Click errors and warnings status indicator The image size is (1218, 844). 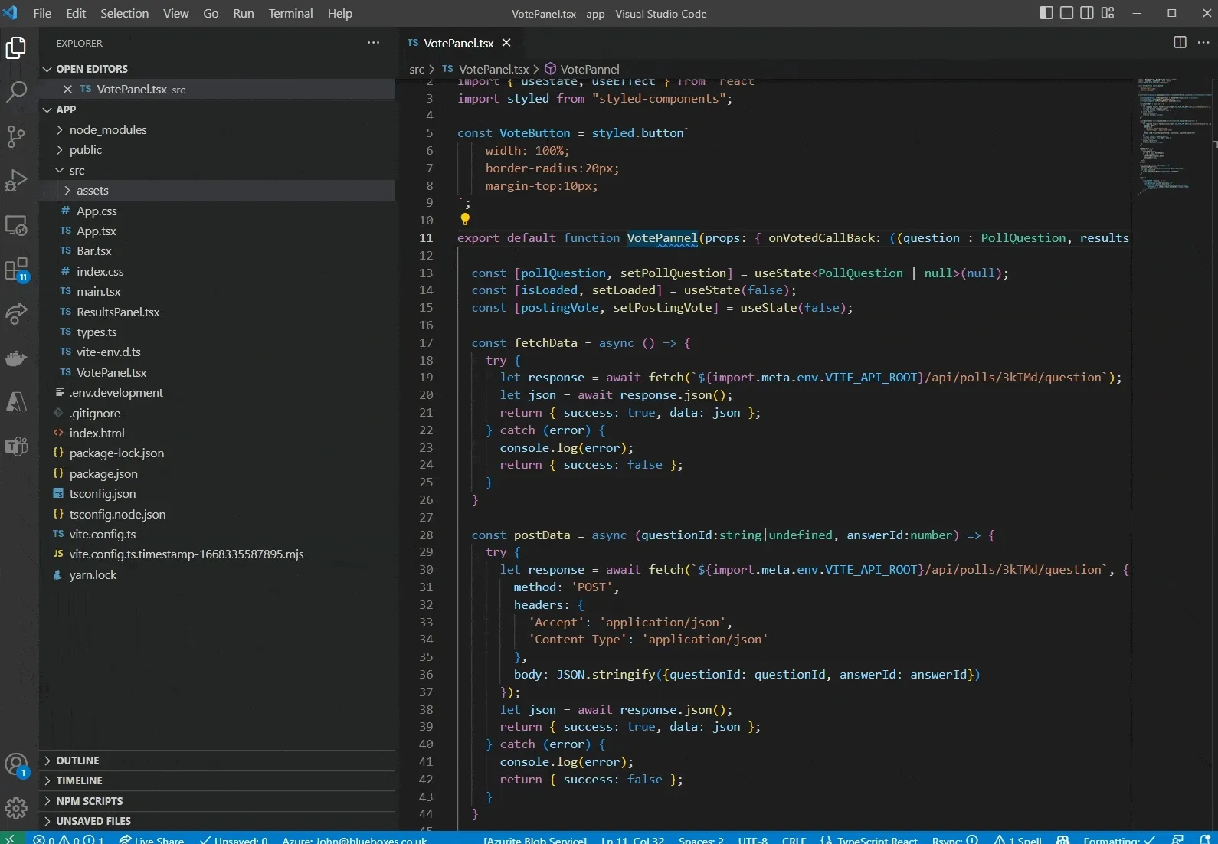tap(69, 839)
